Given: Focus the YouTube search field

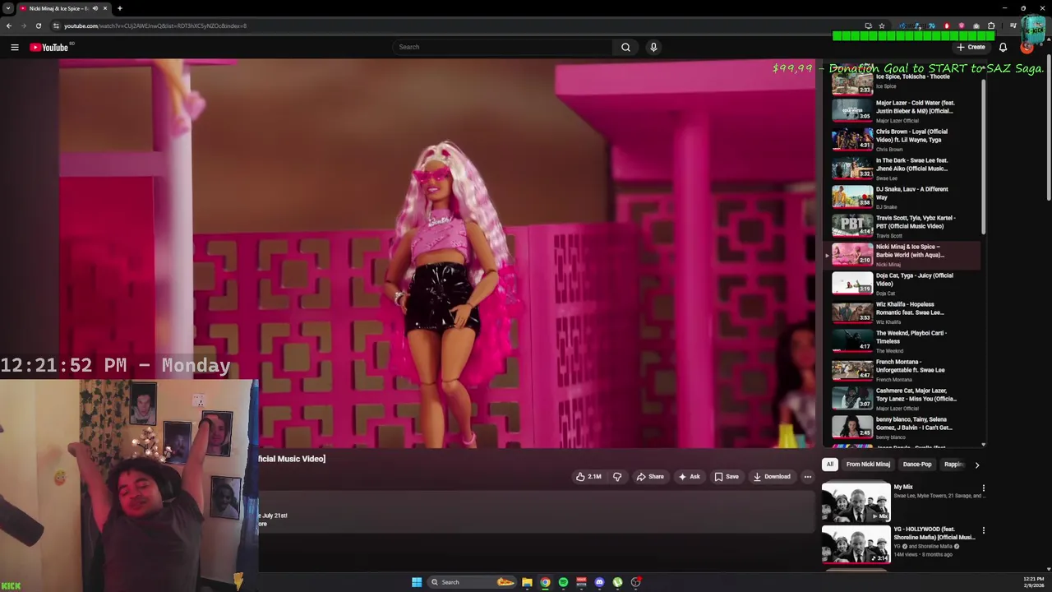Looking at the screenshot, I should (x=501, y=47).
